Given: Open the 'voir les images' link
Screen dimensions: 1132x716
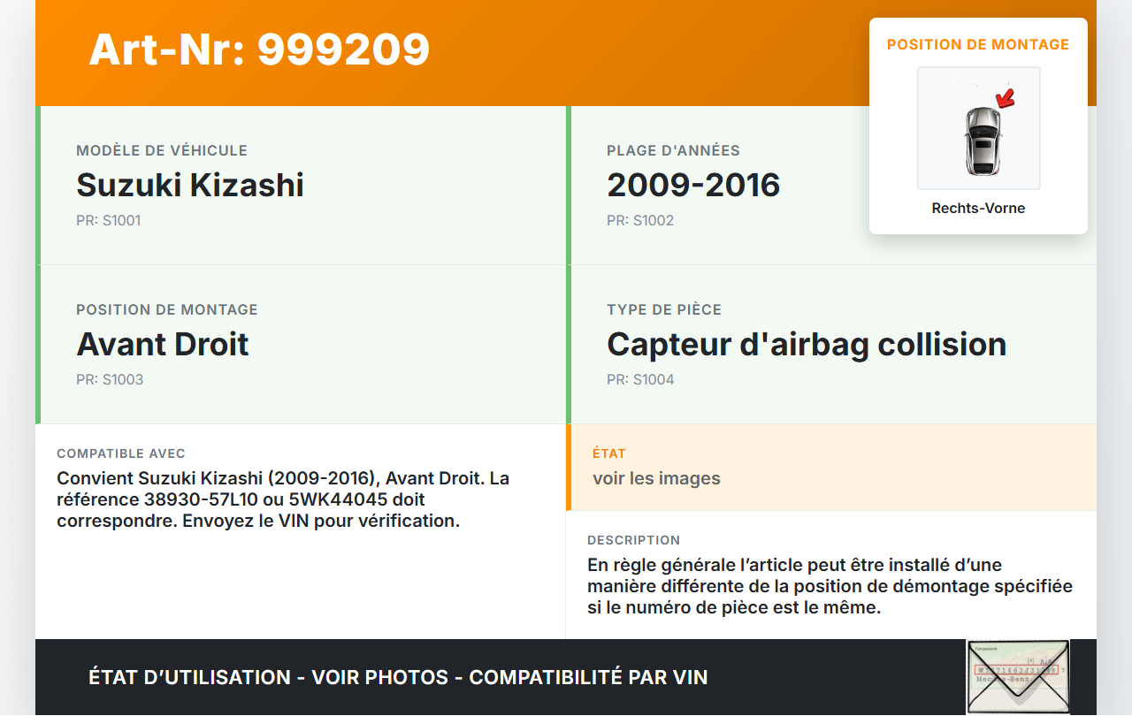Looking at the screenshot, I should (656, 478).
